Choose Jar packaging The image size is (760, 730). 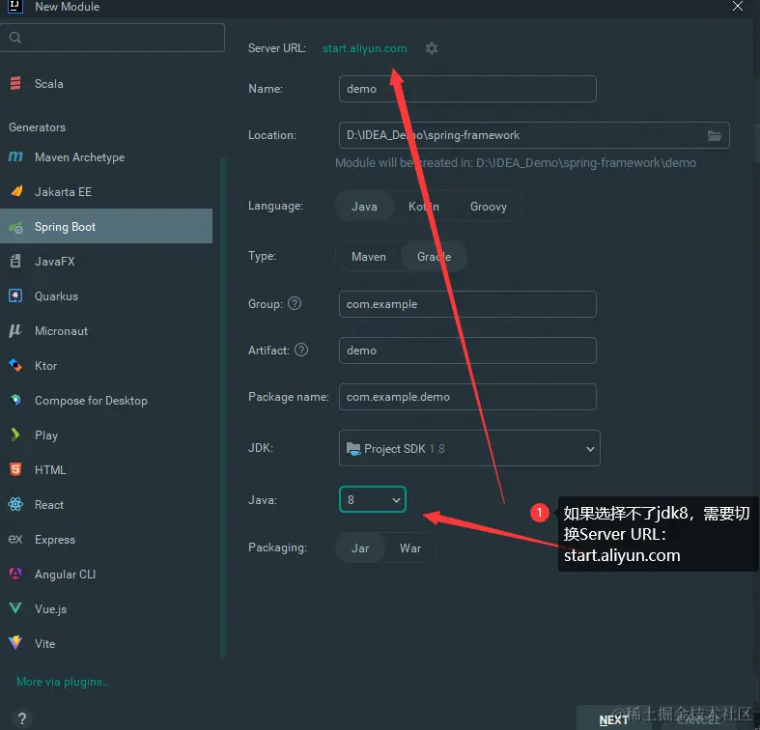tap(360, 548)
